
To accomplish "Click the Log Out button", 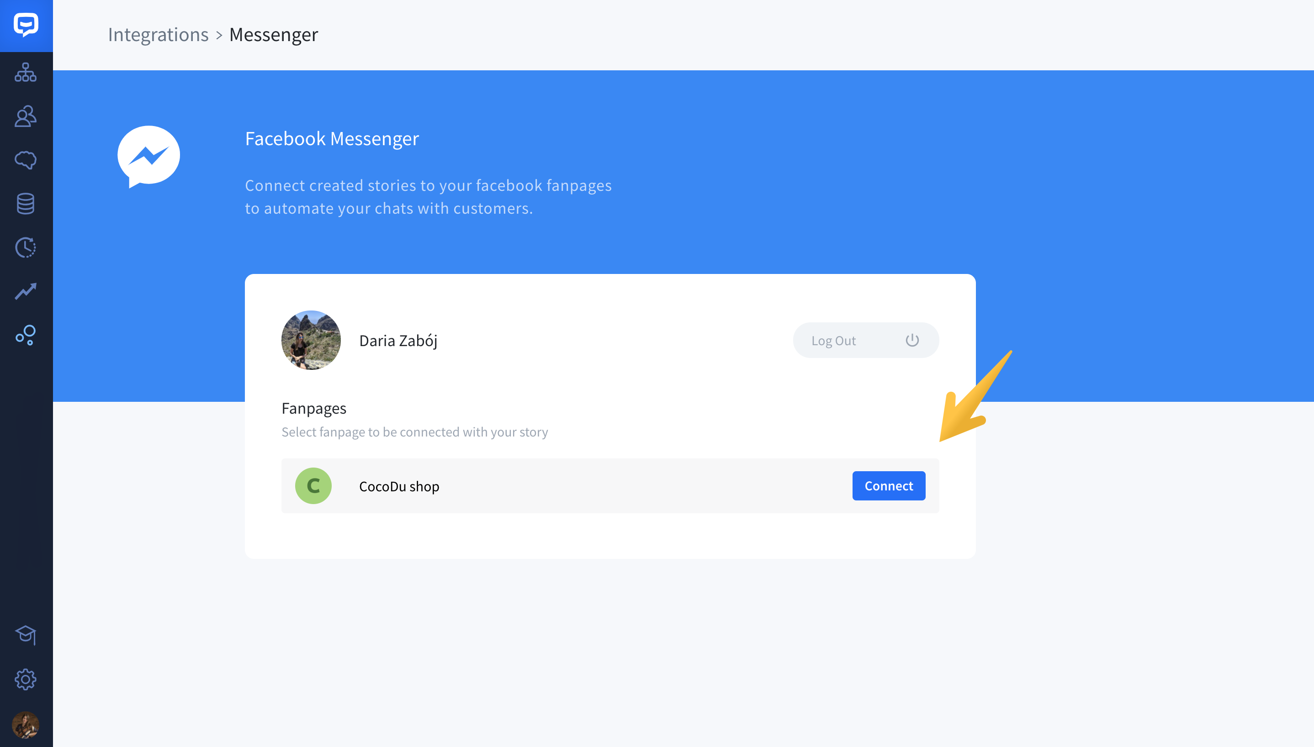I will tap(866, 340).
